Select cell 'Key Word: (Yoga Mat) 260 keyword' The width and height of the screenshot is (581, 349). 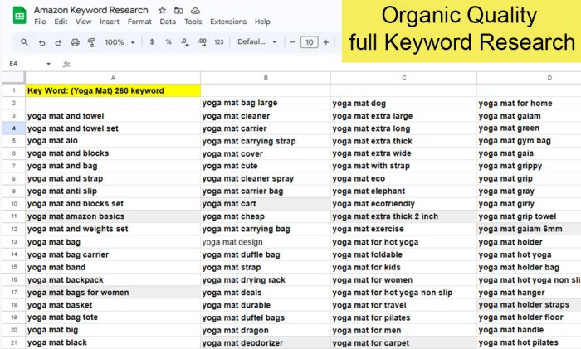(113, 90)
